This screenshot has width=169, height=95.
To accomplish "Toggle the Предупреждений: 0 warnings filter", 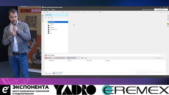I will pos(60,58).
